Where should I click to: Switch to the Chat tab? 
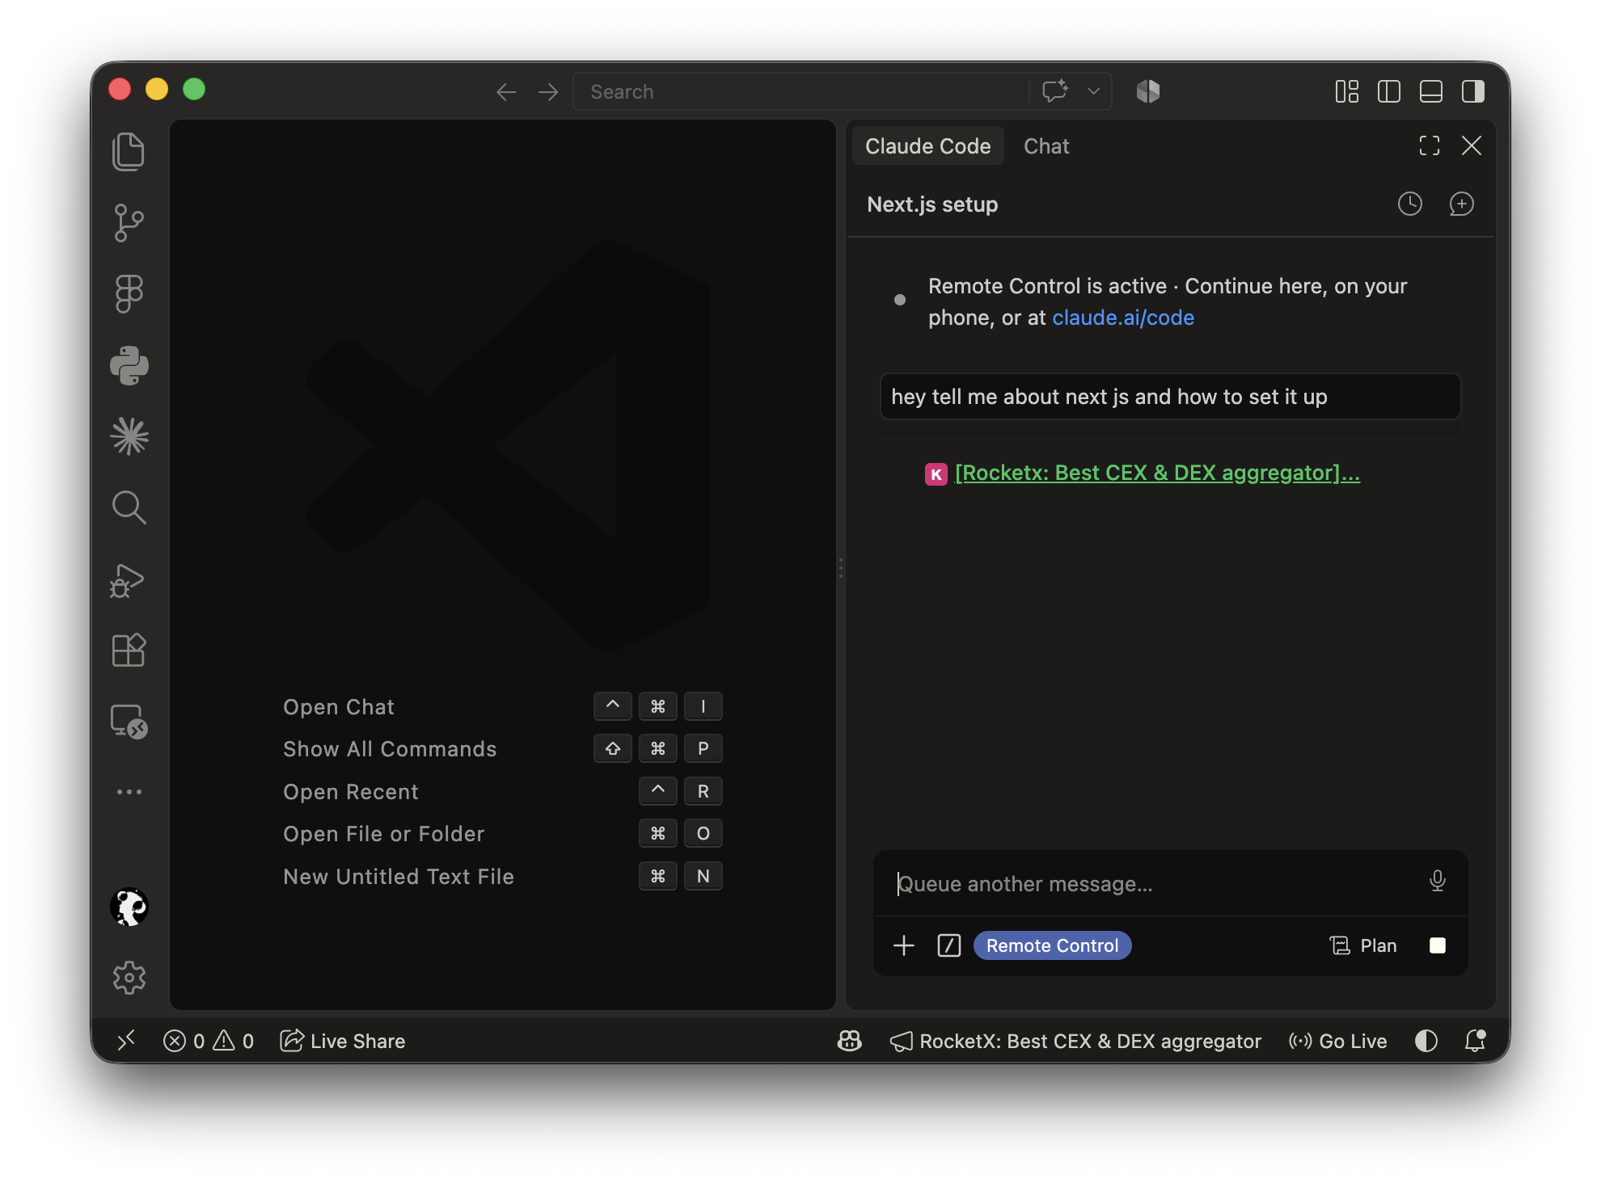tap(1046, 146)
